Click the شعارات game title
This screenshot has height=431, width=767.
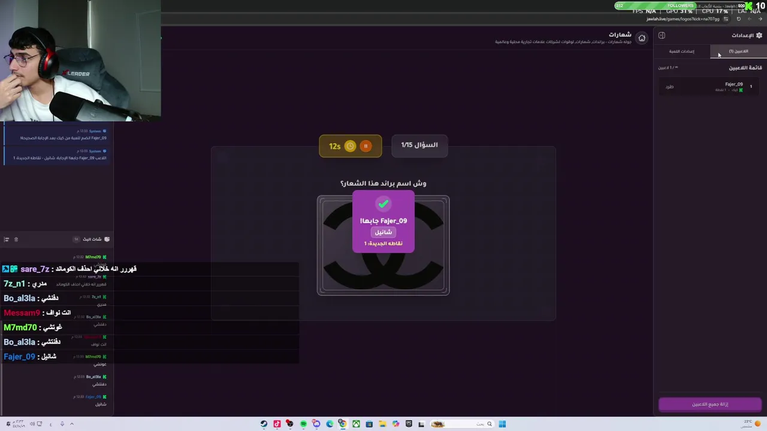pos(620,35)
